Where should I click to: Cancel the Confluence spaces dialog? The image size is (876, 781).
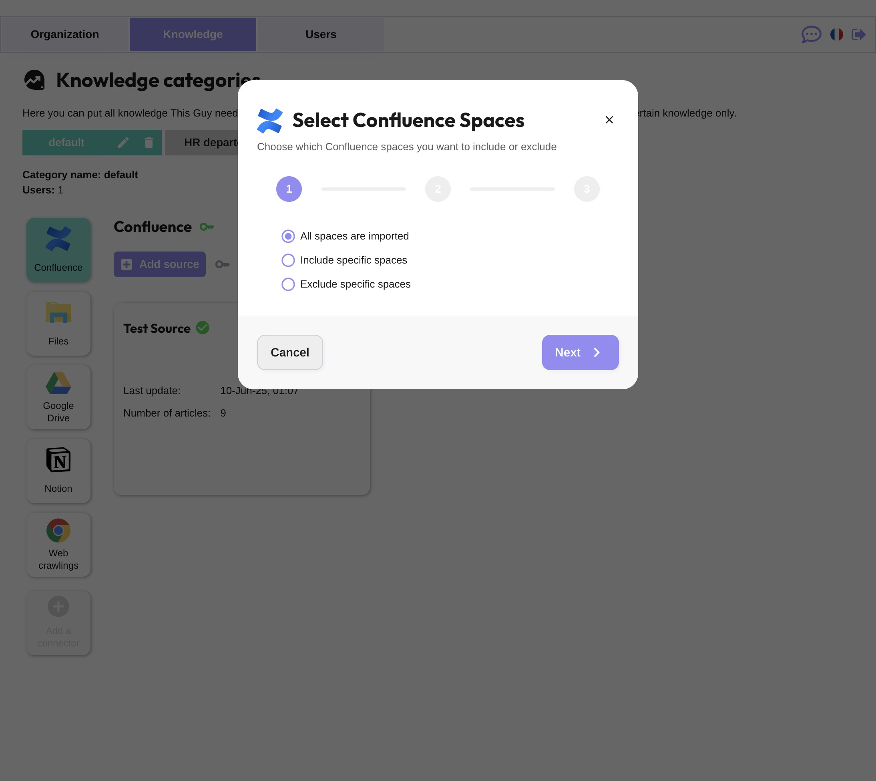289,352
